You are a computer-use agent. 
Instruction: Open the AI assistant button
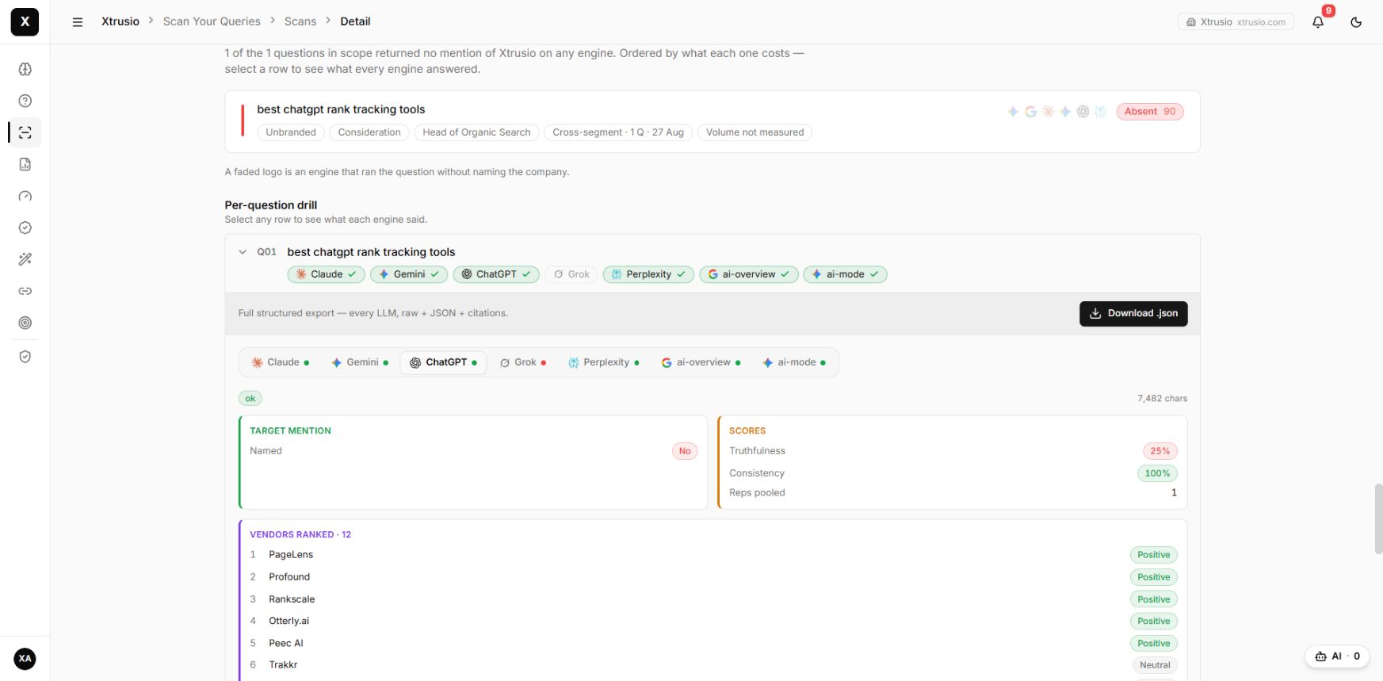1338,656
